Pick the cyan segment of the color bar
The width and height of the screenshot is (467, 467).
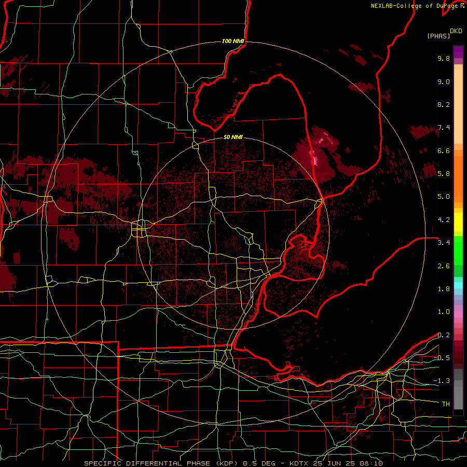pos(458,285)
